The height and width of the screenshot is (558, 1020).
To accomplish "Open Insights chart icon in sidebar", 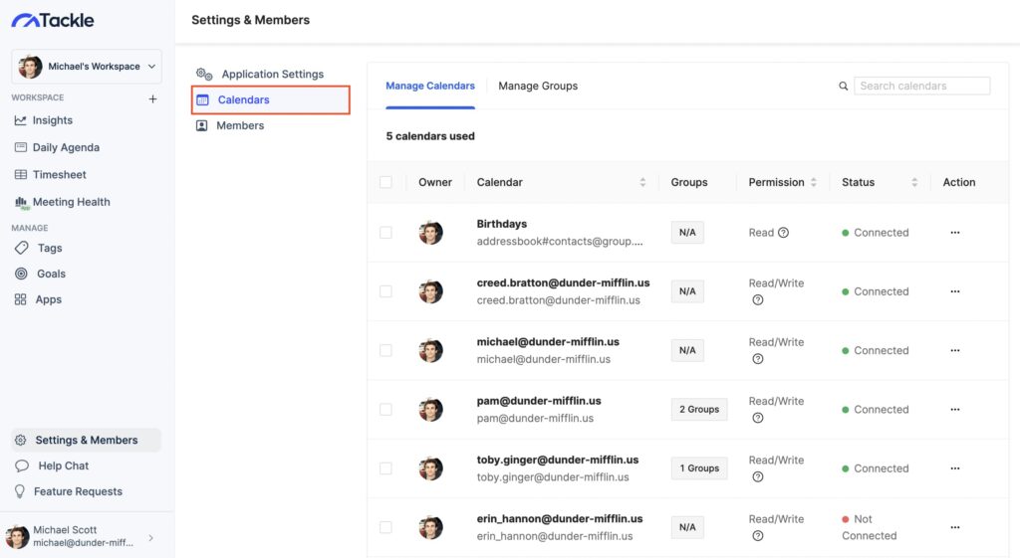I will [x=20, y=120].
